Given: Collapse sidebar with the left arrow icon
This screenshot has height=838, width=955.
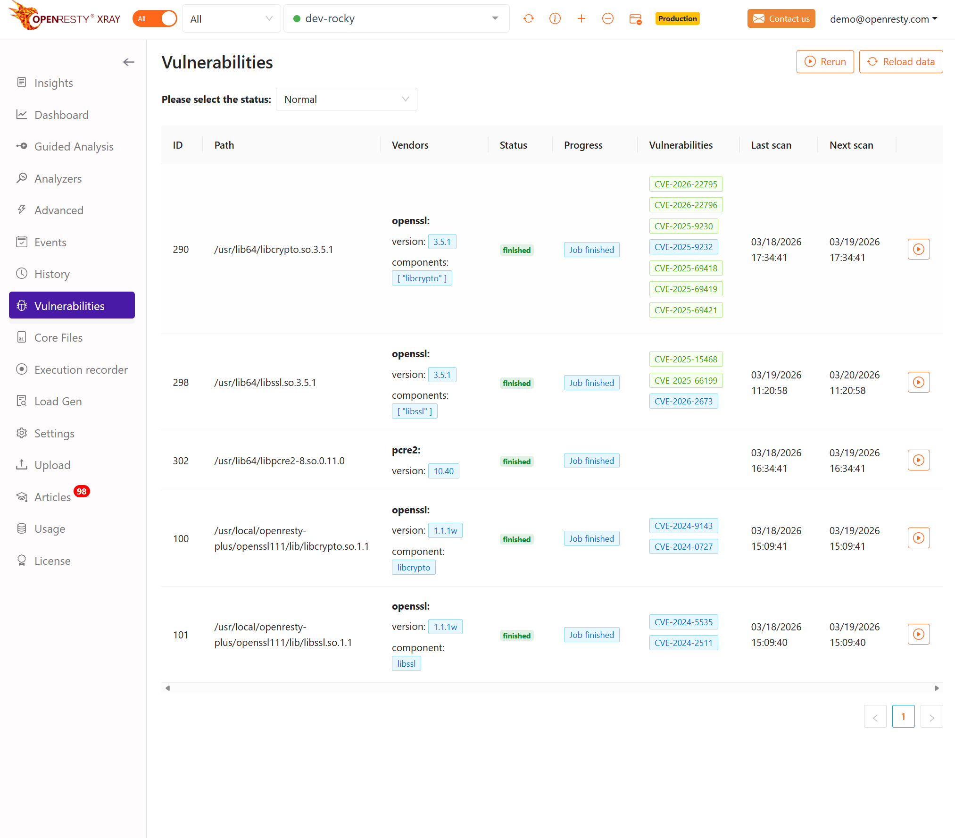Looking at the screenshot, I should click(x=128, y=62).
